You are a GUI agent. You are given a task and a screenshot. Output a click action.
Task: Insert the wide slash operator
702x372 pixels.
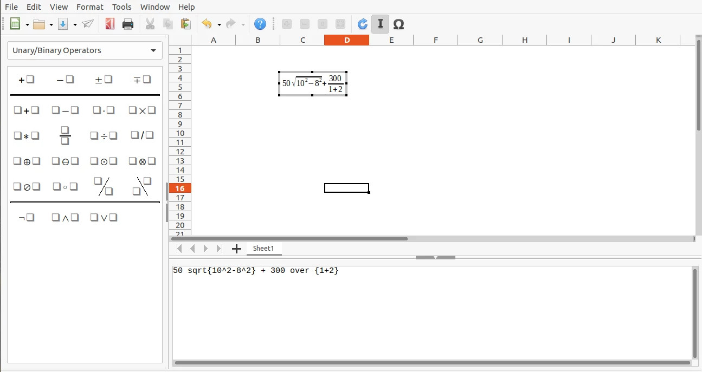[x=104, y=186]
